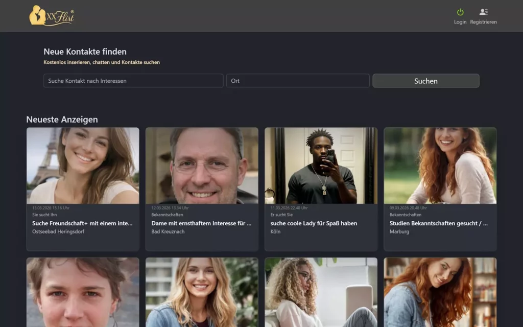This screenshot has width=523, height=327.
Task: Open the ad 'suche coole Lady für Spaß haben'
Action: click(313, 223)
